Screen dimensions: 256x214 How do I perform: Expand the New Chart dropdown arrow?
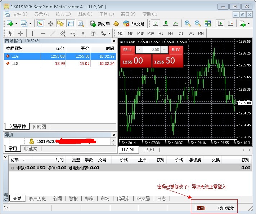16,23
